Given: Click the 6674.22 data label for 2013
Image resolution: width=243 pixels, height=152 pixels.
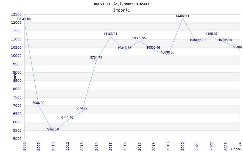Looking at the screenshot, I should tap(81, 109).
